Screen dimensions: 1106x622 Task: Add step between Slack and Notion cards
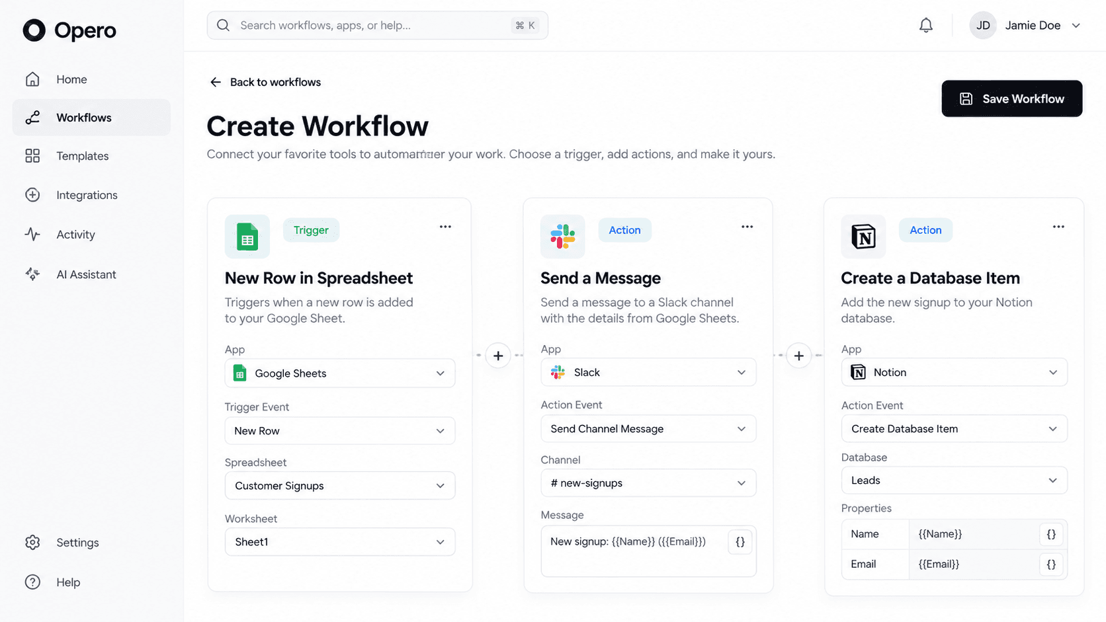point(799,356)
